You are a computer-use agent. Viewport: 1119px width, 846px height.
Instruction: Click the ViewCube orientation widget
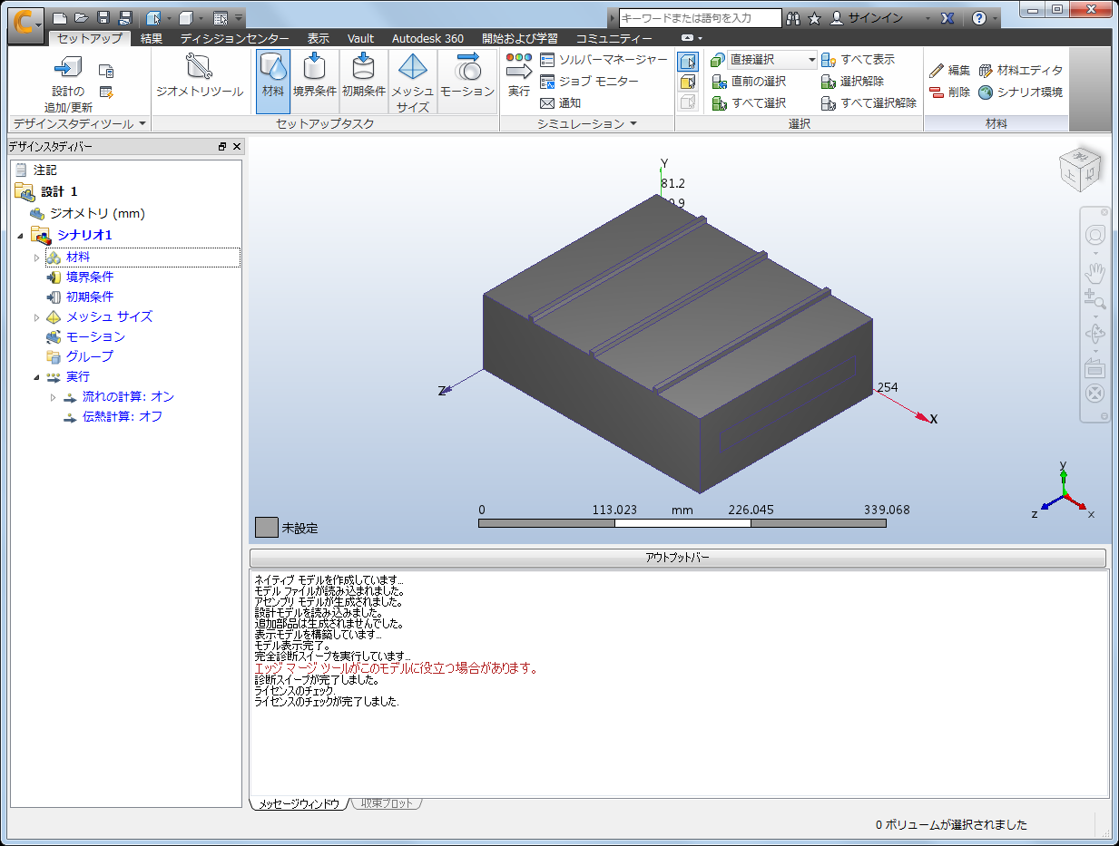point(1081,170)
